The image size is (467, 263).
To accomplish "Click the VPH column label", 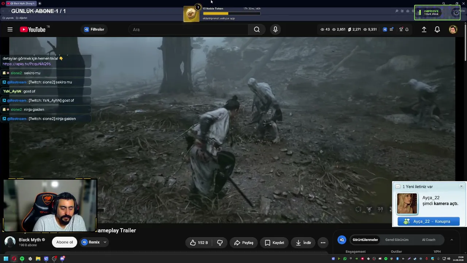I will click(x=437, y=252).
